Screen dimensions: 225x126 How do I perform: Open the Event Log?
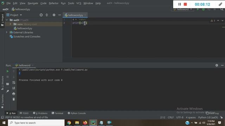point(212,113)
